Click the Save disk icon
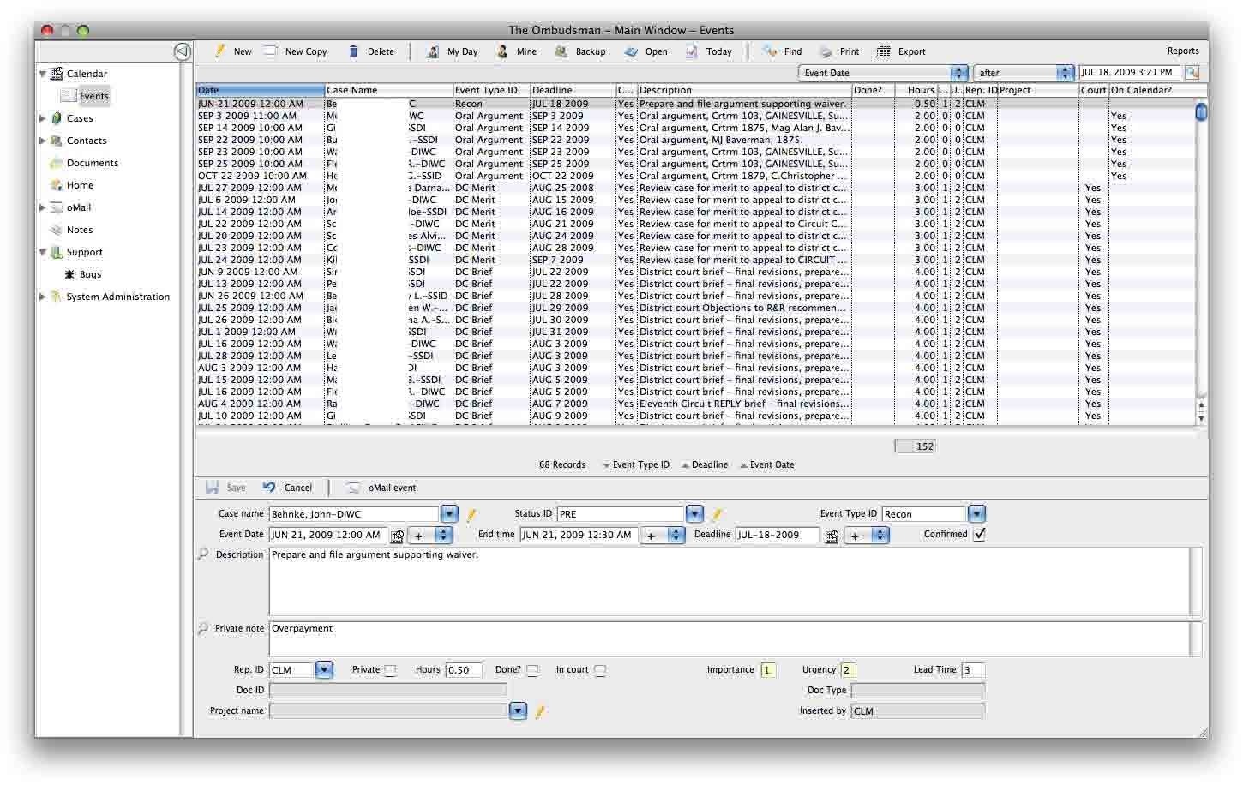1243x785 pixels. tap(212, 488)
